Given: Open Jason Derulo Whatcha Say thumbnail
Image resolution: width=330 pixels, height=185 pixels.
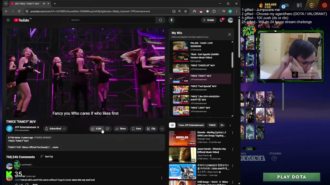Looking at the screenshot, I should click(182, 155).
